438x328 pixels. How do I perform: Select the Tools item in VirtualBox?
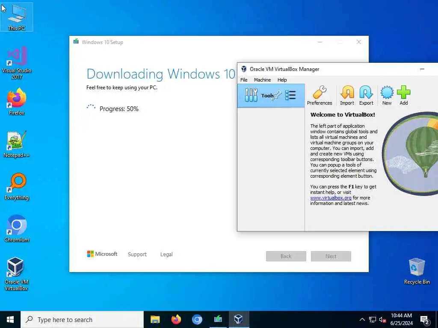(x=271, y=96)
